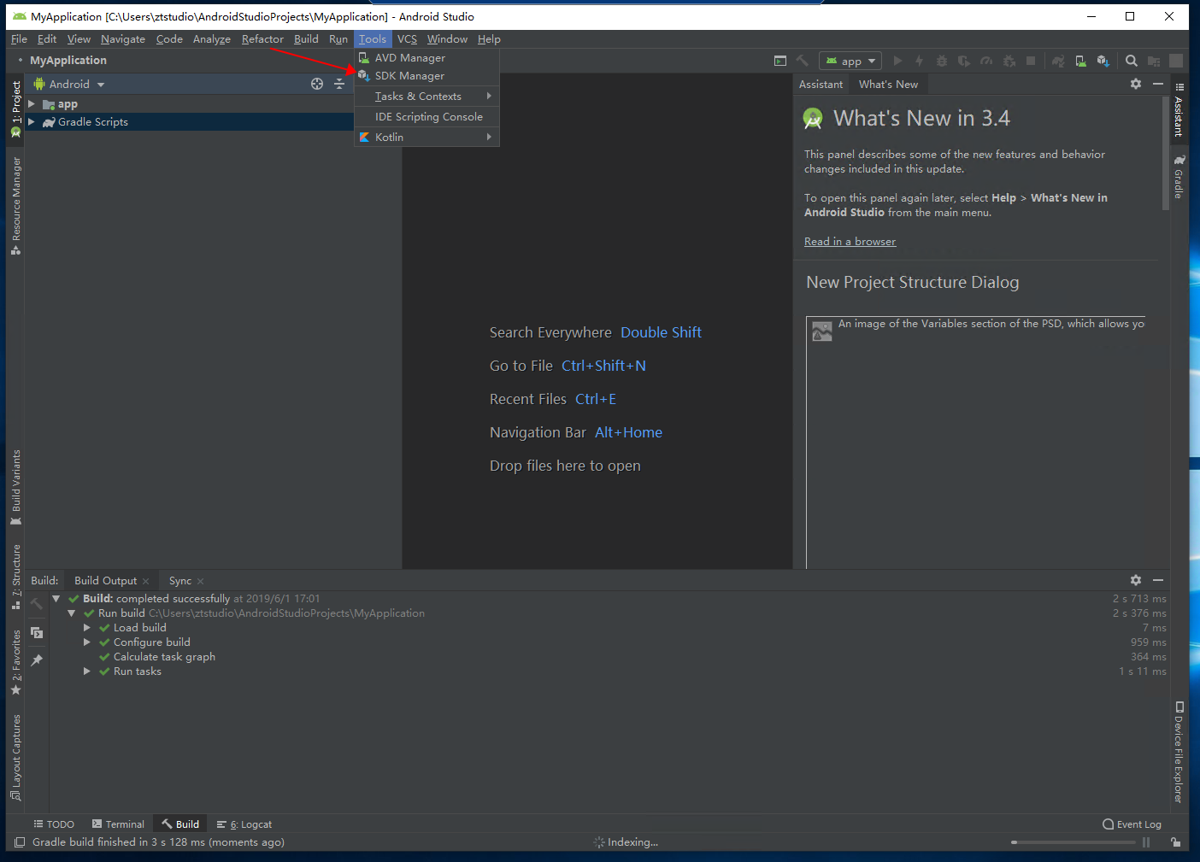1200x862 pixels.
Task: Click the restore layout icon in Build sidebar
Action: (x=37, y=632)
